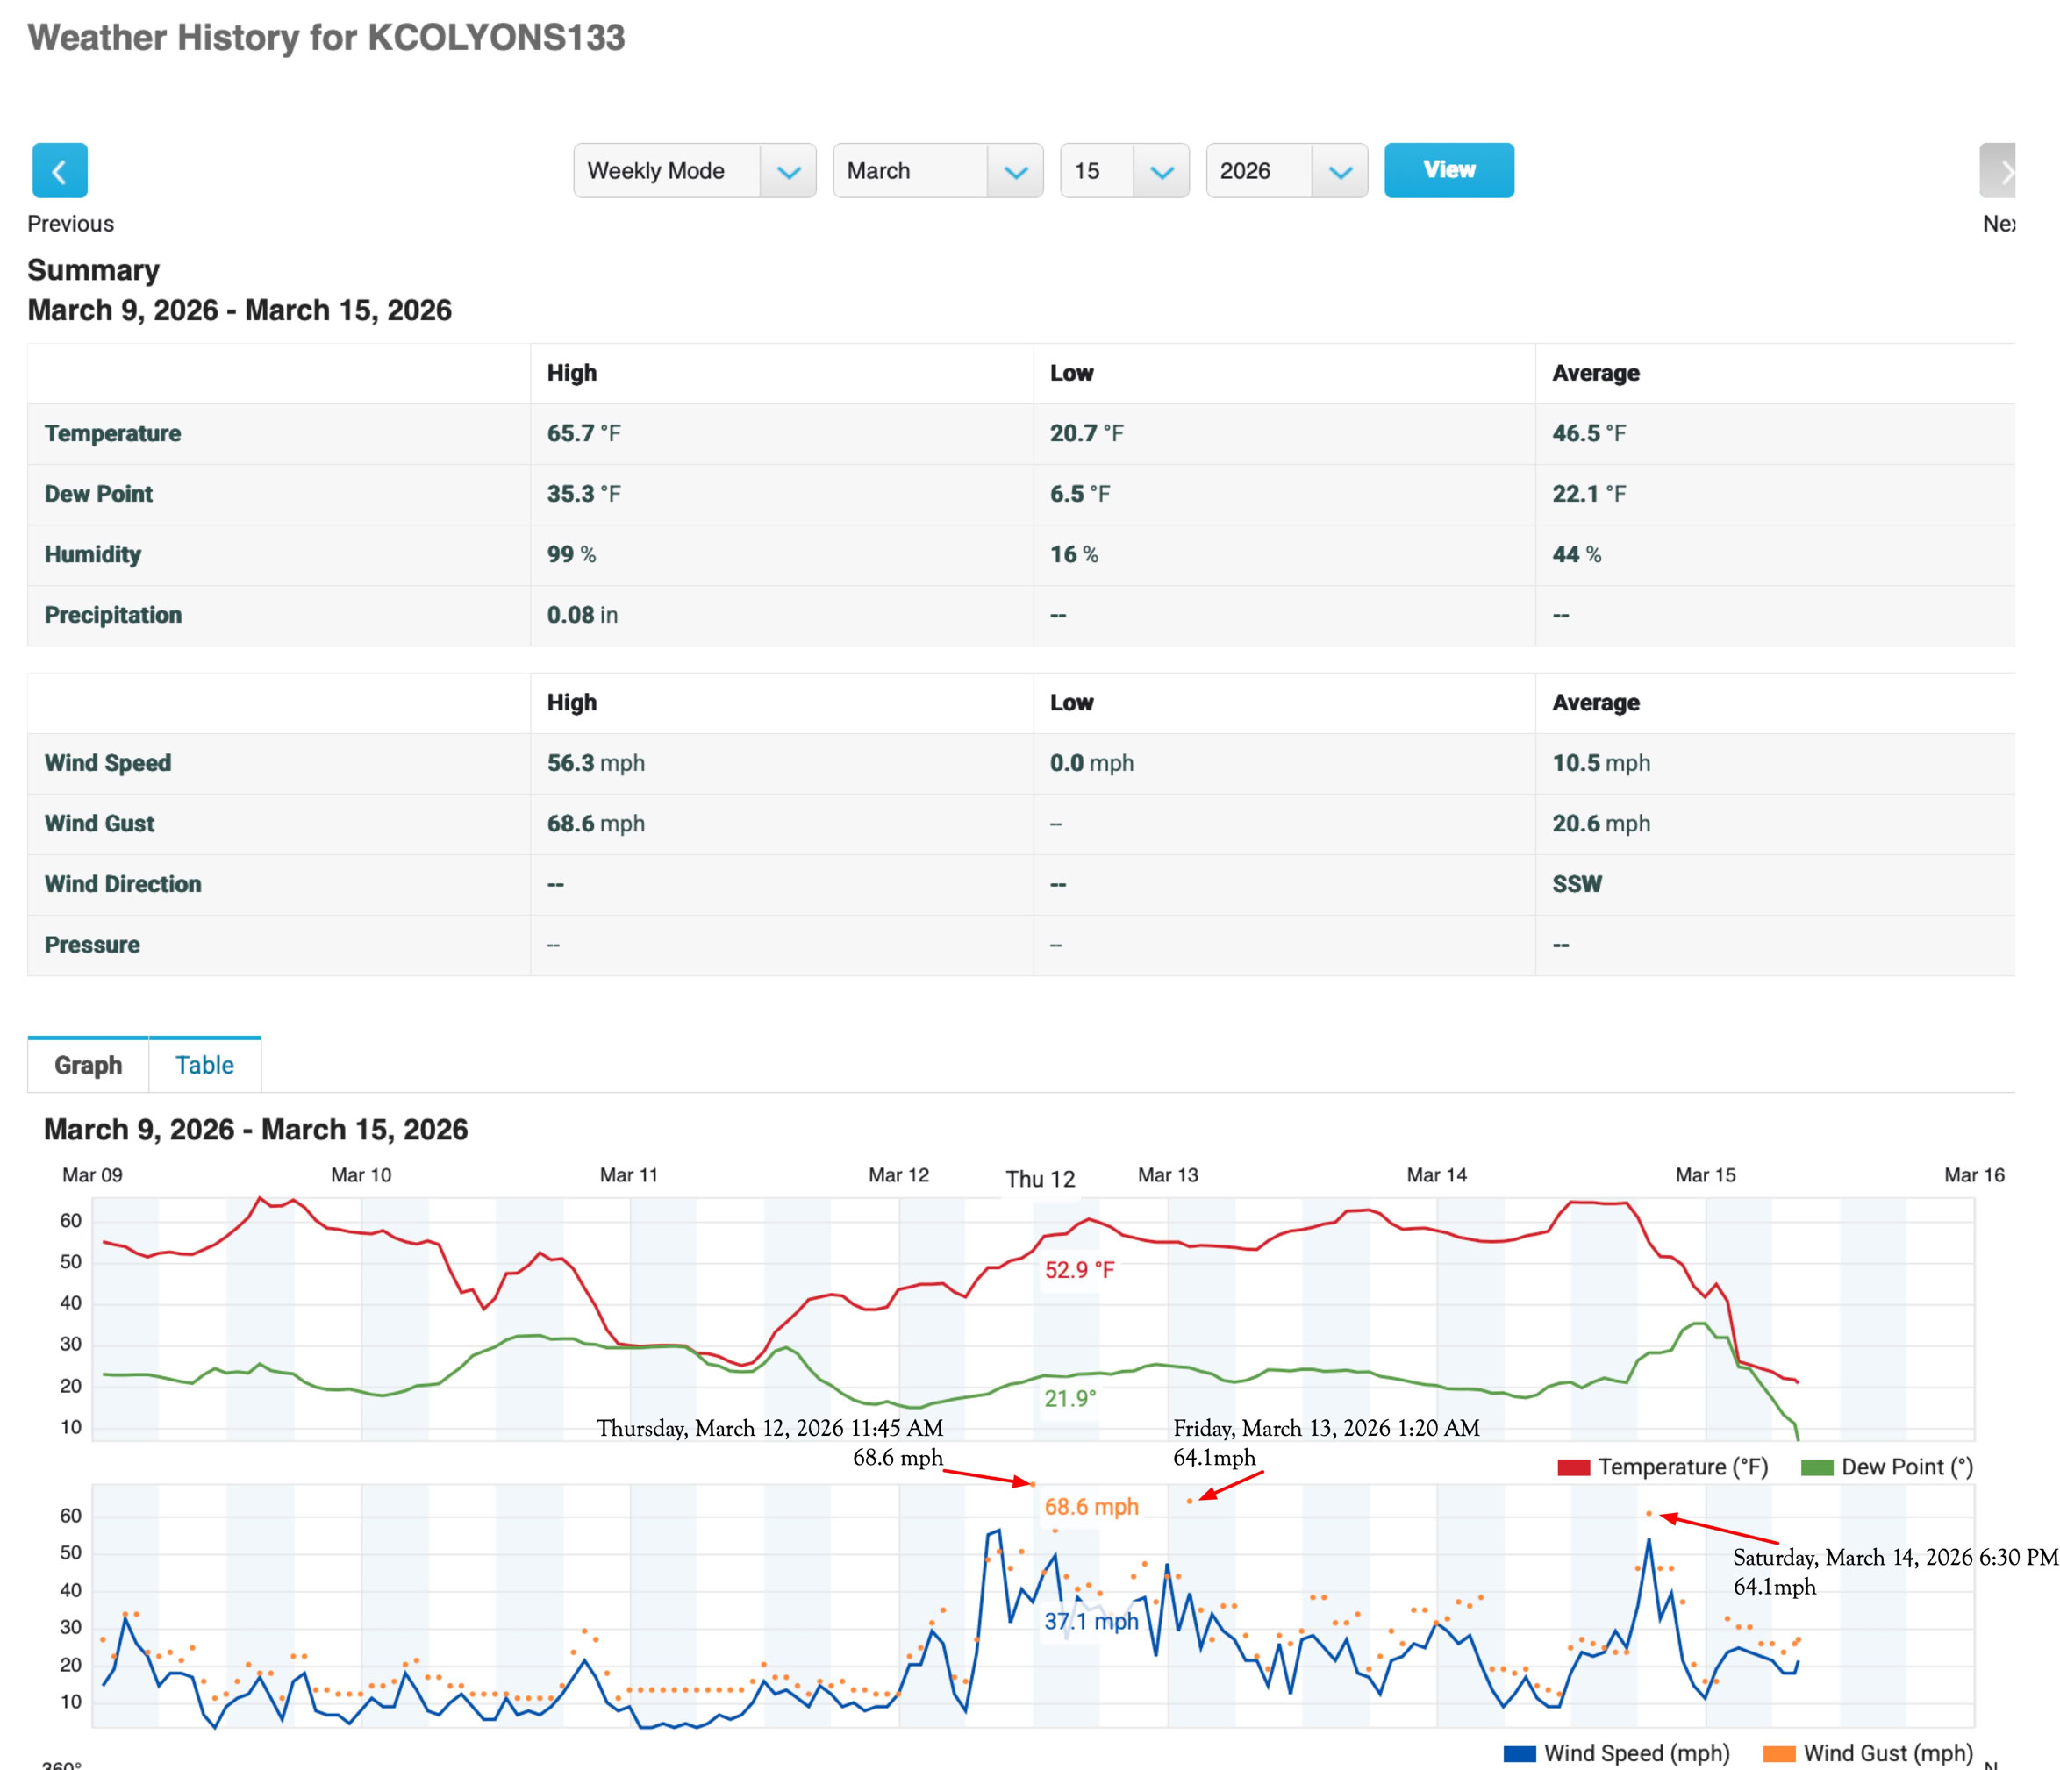Click the Temperature (°F) legend label
This screenshot has height=1770, width=2060.
[x=1684, y=1468]
